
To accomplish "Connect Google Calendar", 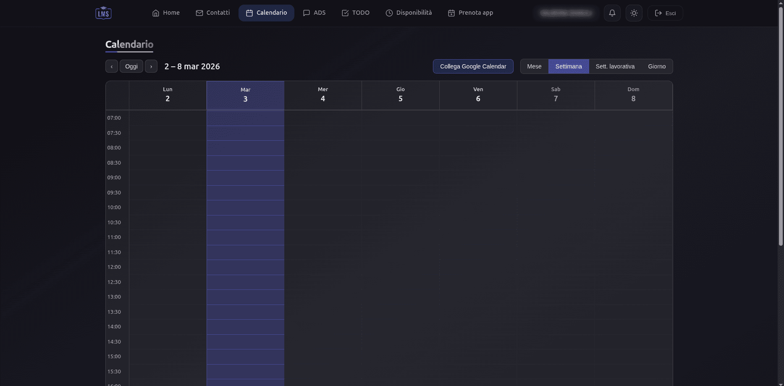I will click(473, 66).
